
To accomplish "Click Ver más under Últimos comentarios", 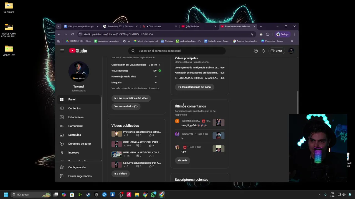I will pyautogui.click(x=182, y=160).
